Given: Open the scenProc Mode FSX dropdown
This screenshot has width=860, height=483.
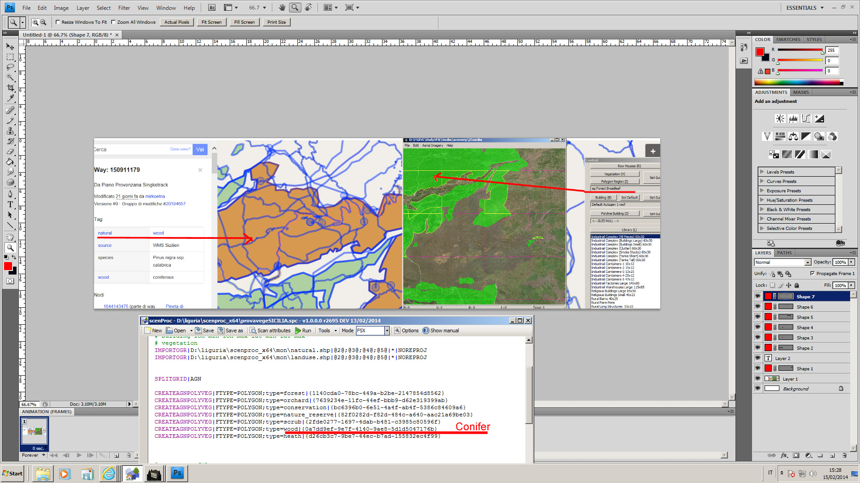Looking at the screenshot, I should (x=387, y=331).
